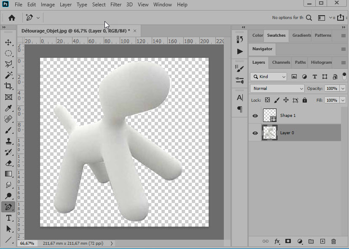This screenshot has height=249, width=349.
Task: Select the Elliptical Marquee tool
Action: tap(8, 53)
